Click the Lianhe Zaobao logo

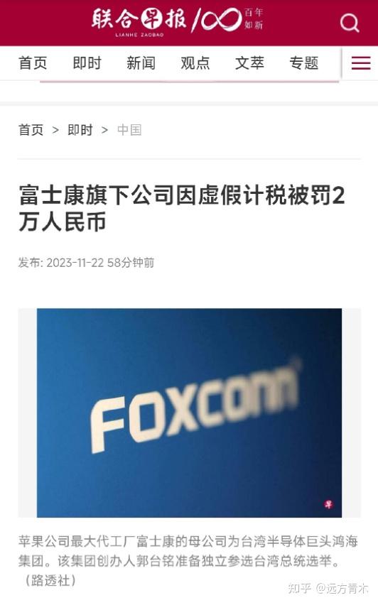[x=139, y=23]
